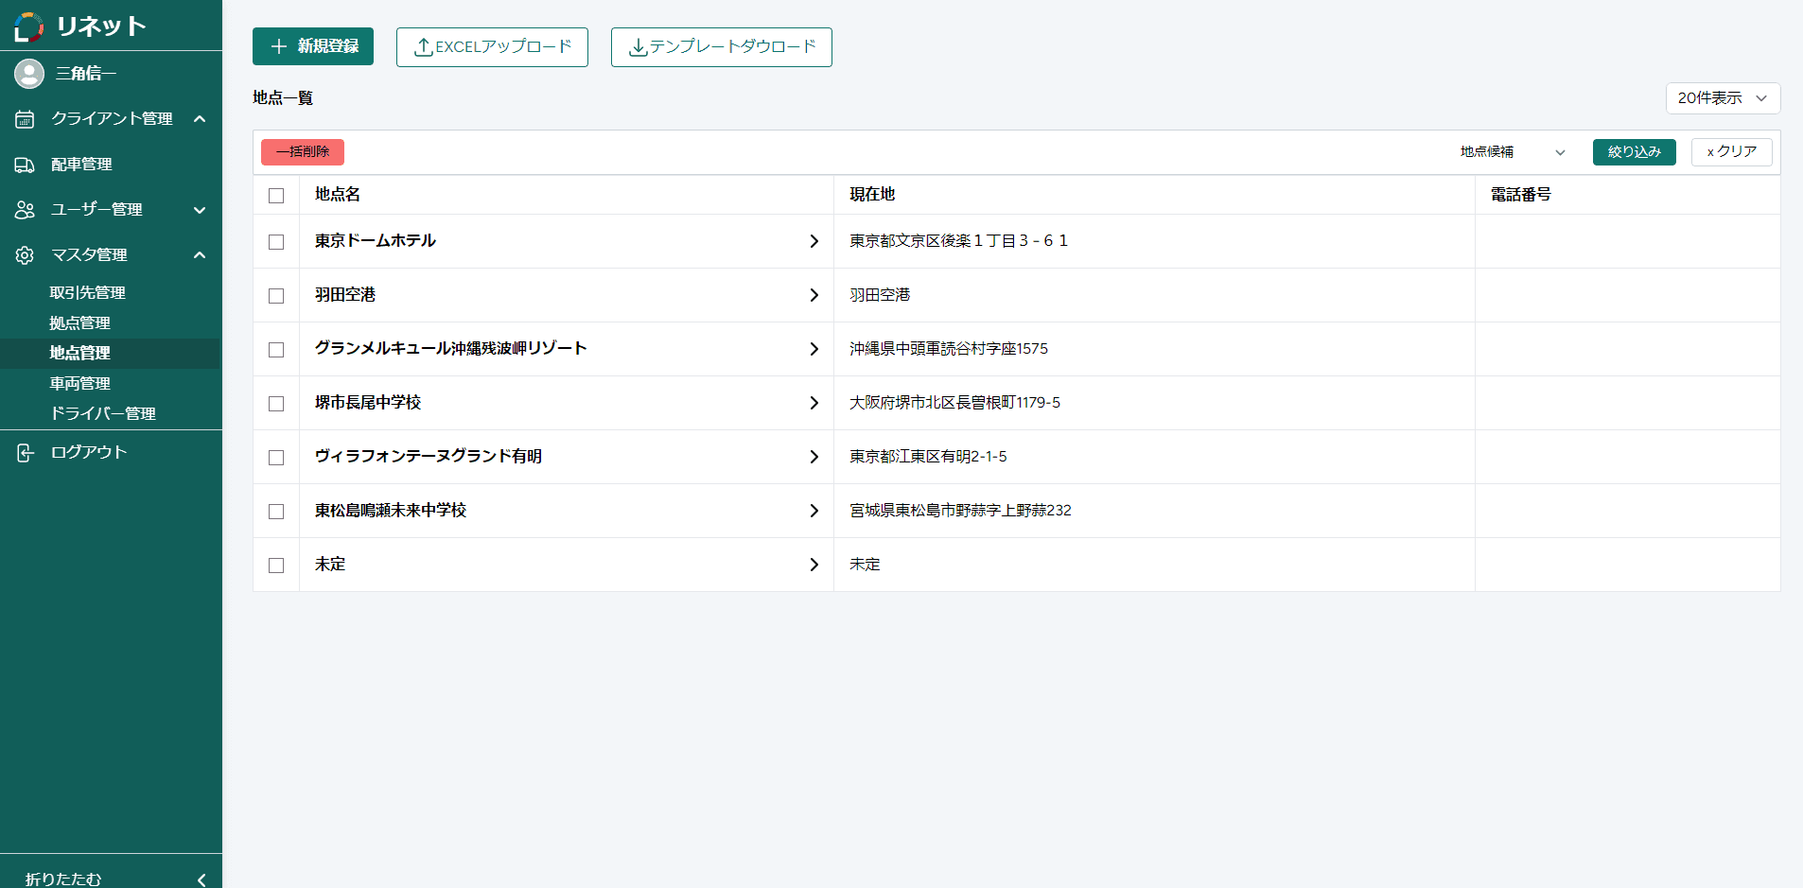Open the 20件表示 page size dropdown
The height and width of the screenshot is (888, 1803).
pos(1723,98)
